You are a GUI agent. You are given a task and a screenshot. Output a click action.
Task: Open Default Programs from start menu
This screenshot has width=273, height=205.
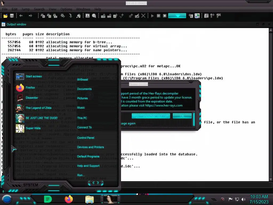click(x=88, y=156)
